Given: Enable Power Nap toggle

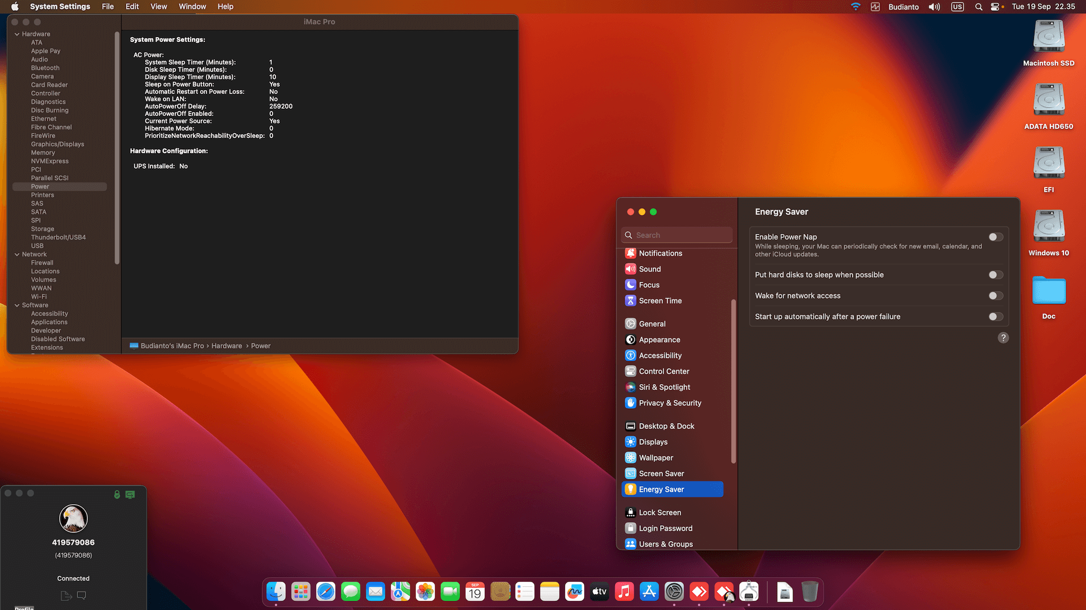Looking at the screenshot, I should tap(996, 237).
